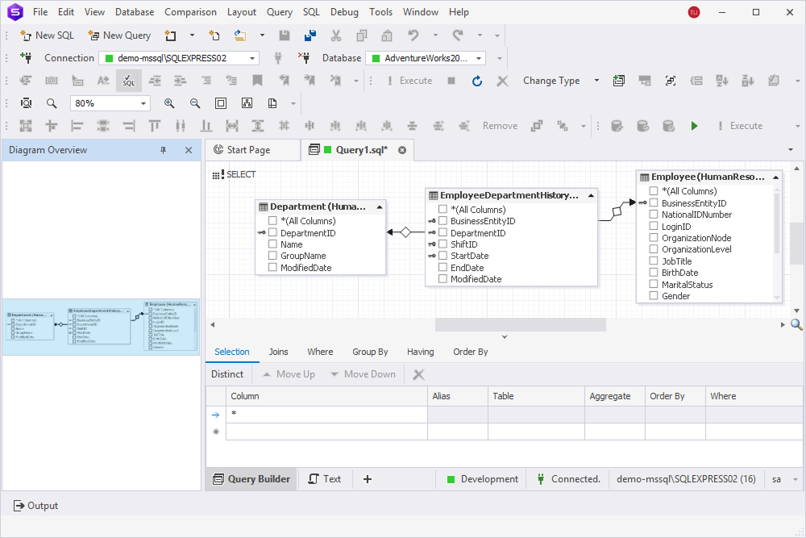Cut text using the scissors icon
The height and width of the screenshot is (538, 806).
click(338, 35)
